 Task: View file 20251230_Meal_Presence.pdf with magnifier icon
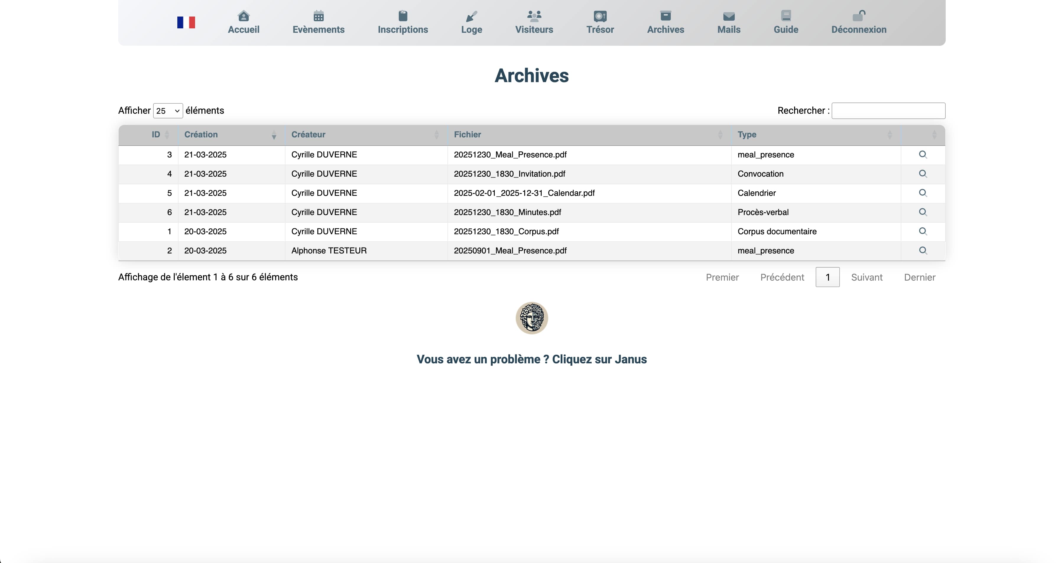(x=922, y=154)
